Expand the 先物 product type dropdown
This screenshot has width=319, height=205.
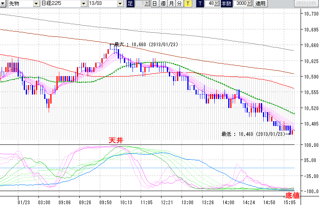point(36,4)
